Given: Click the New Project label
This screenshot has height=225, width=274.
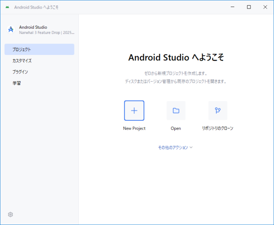Looking at the screenshot, I should 134,128.
